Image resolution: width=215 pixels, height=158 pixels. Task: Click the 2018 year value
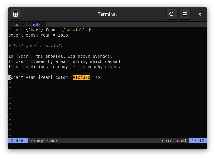click(63, 35)
